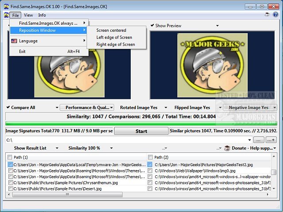Image resolution: width=283 pixels, height=212 pixels.
Task: Expand the C:\ folder path dropdown arrow
Action: pyautogui.click(x=249, y=140)
